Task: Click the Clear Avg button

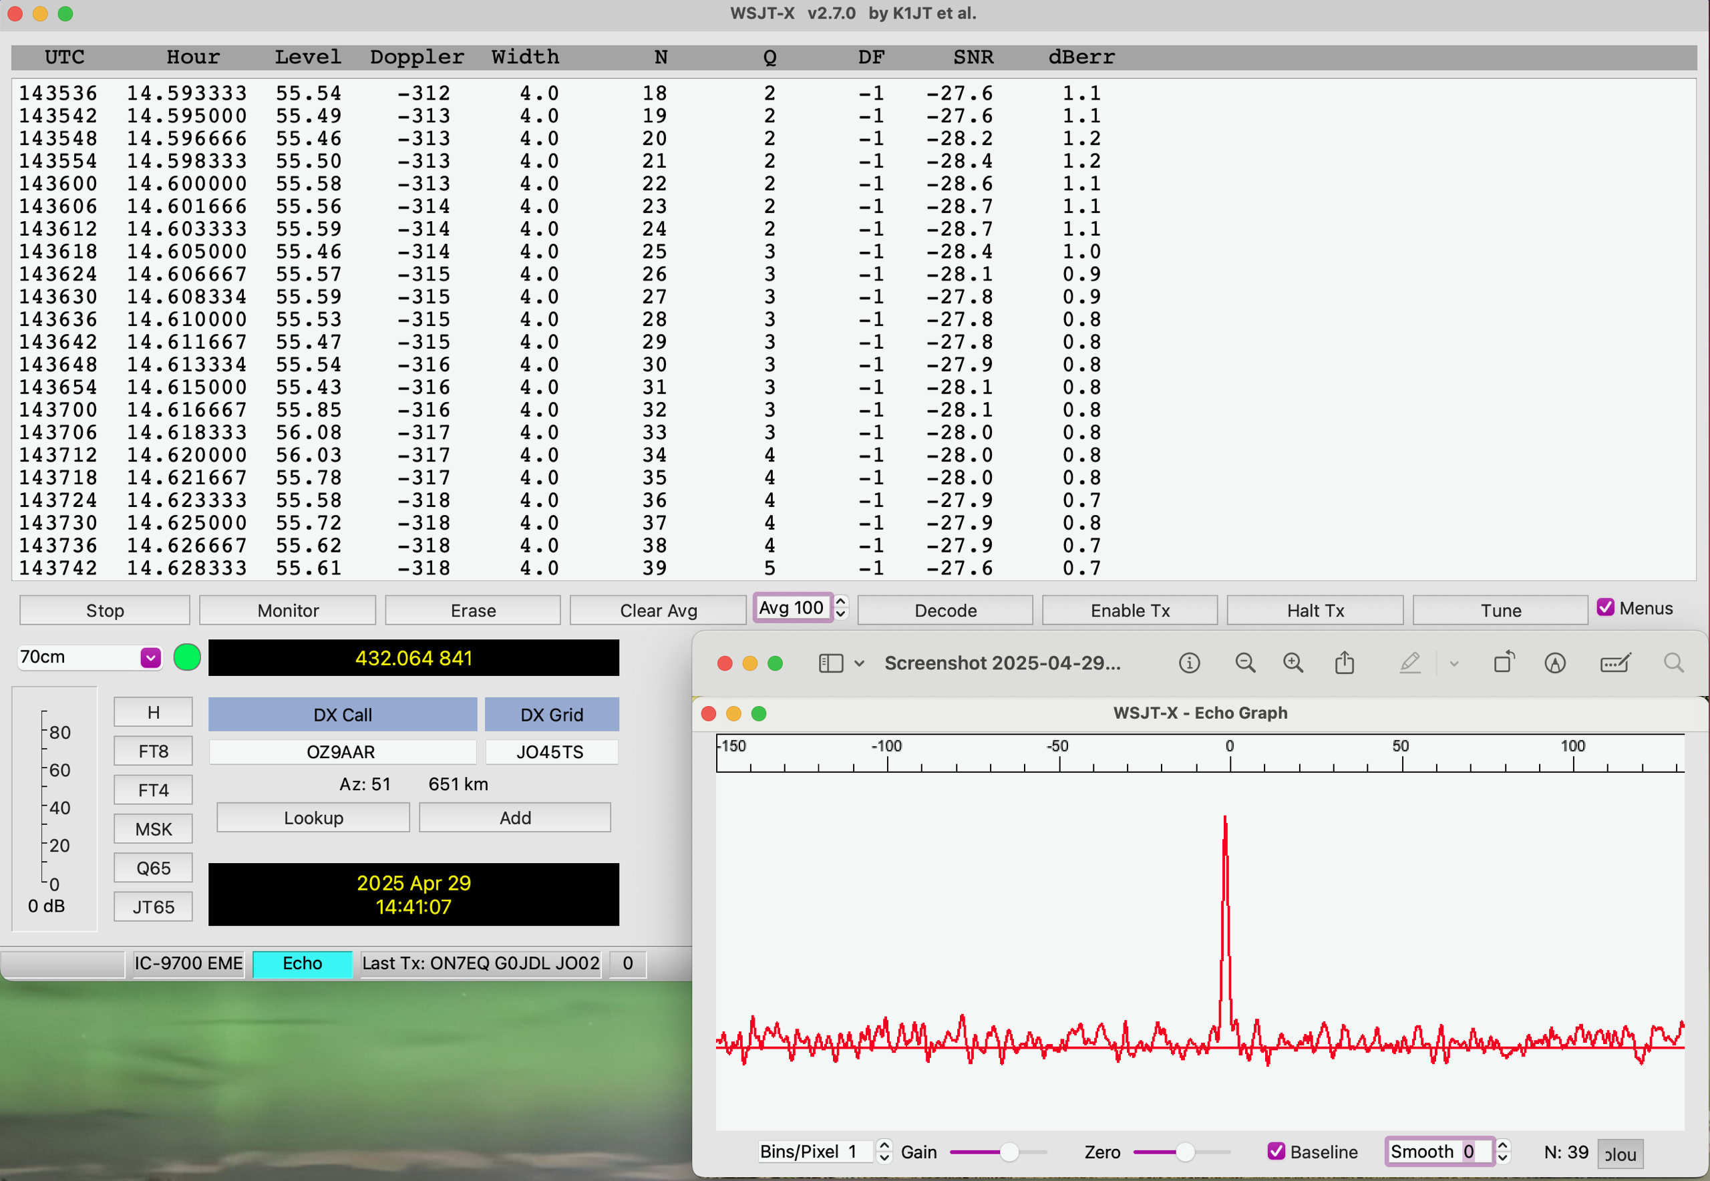Action: click(658, 611)
